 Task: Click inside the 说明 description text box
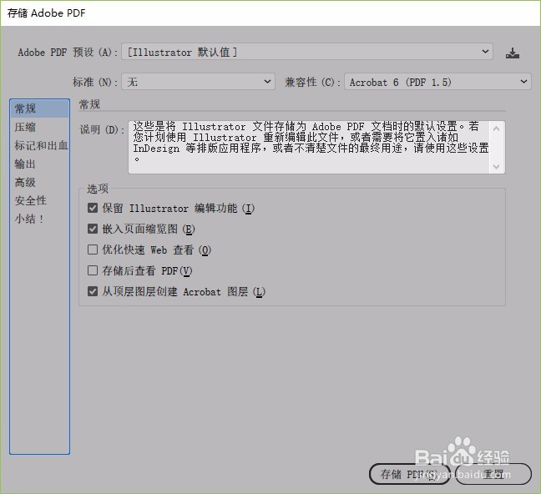click(309, 147)
